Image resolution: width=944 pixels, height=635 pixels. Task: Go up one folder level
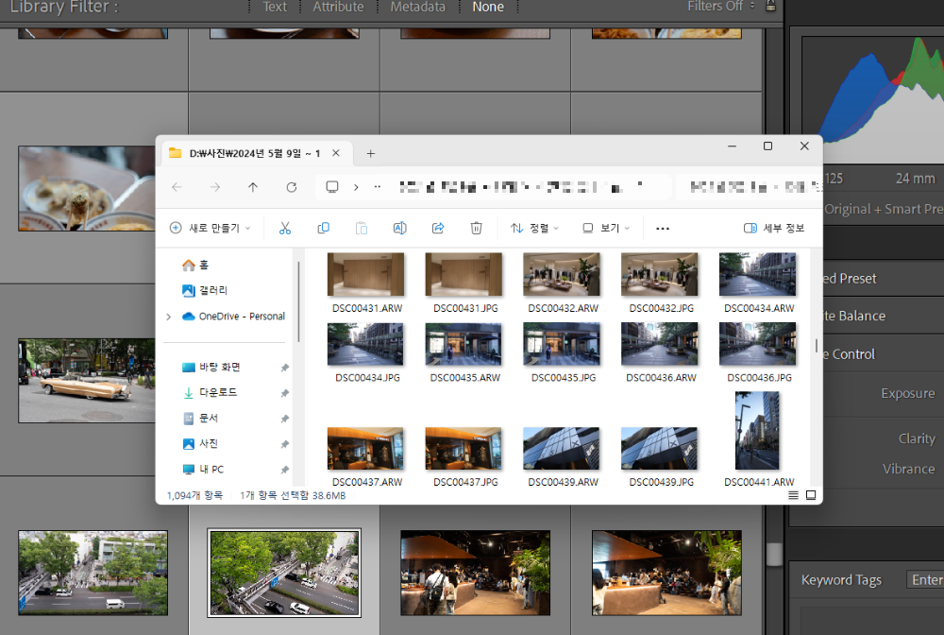tap(253, 187)
